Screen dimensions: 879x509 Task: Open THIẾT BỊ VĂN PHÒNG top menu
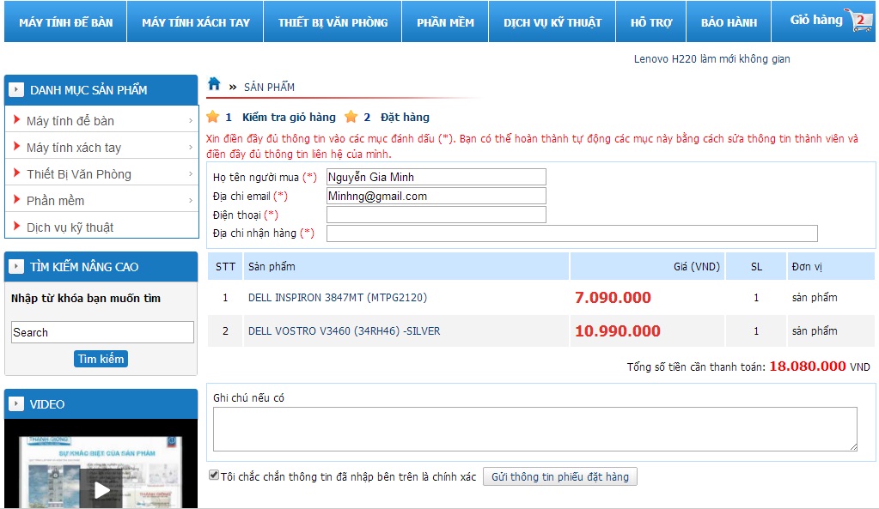[x=333, y=21]
